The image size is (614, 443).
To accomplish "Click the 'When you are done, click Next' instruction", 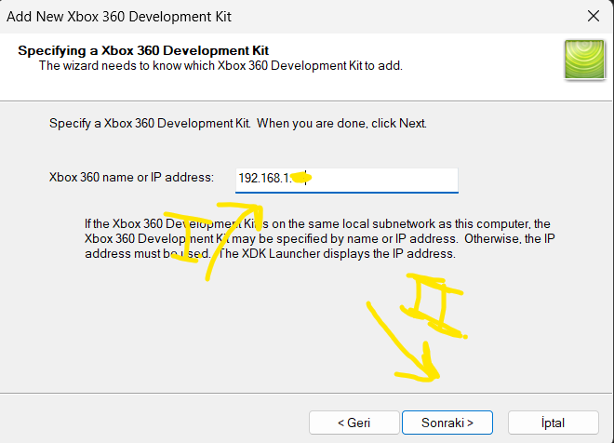I will [x=341, y=124].
